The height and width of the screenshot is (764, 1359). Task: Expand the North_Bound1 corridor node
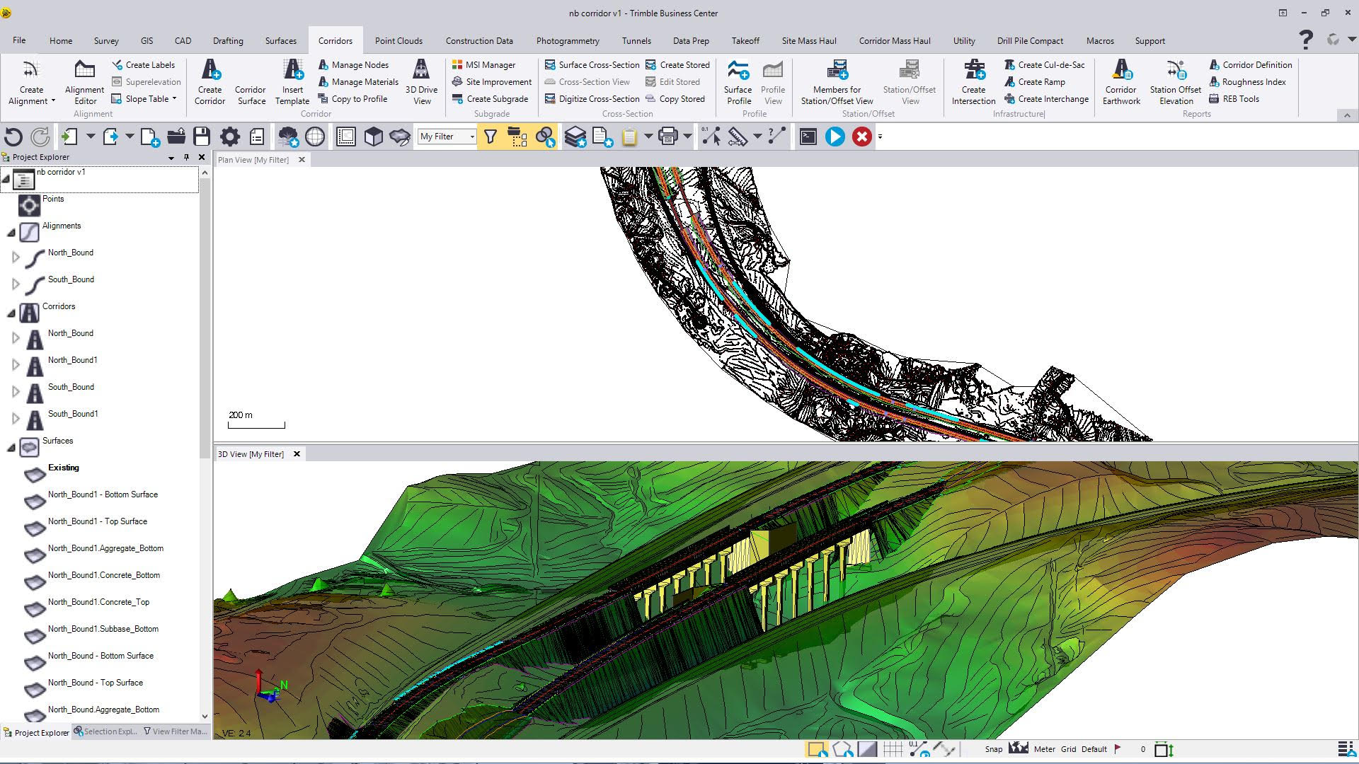point(16,365)
